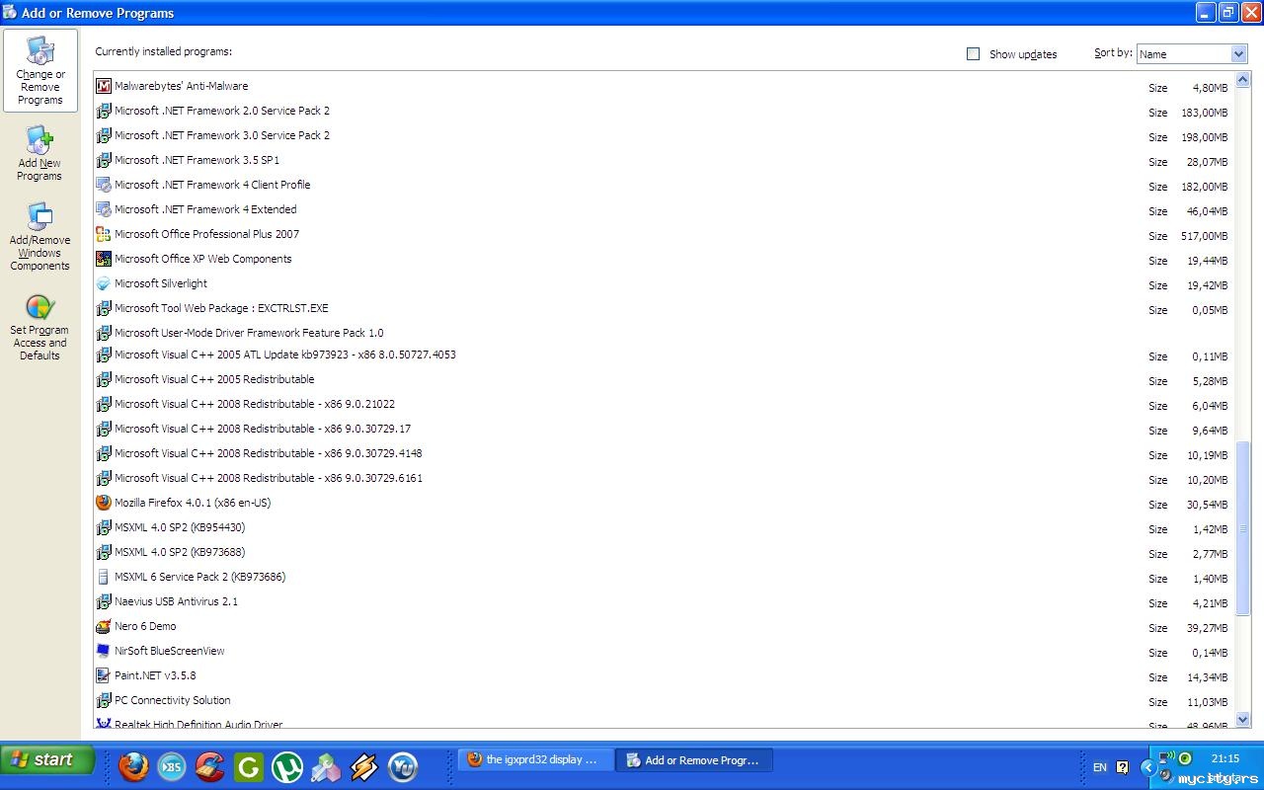Open the Change or Remove Programs view
The width and height of the screenshot is (1264, 790).
tap(40, 70)
